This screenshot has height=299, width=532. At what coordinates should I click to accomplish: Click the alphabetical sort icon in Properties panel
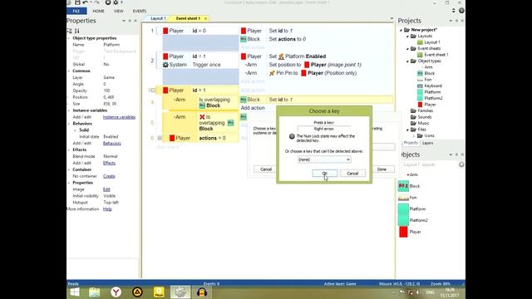click(x=77, y=31)
